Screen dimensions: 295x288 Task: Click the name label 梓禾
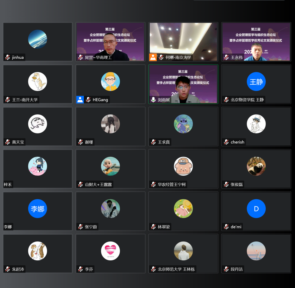(x=8, y=184)
